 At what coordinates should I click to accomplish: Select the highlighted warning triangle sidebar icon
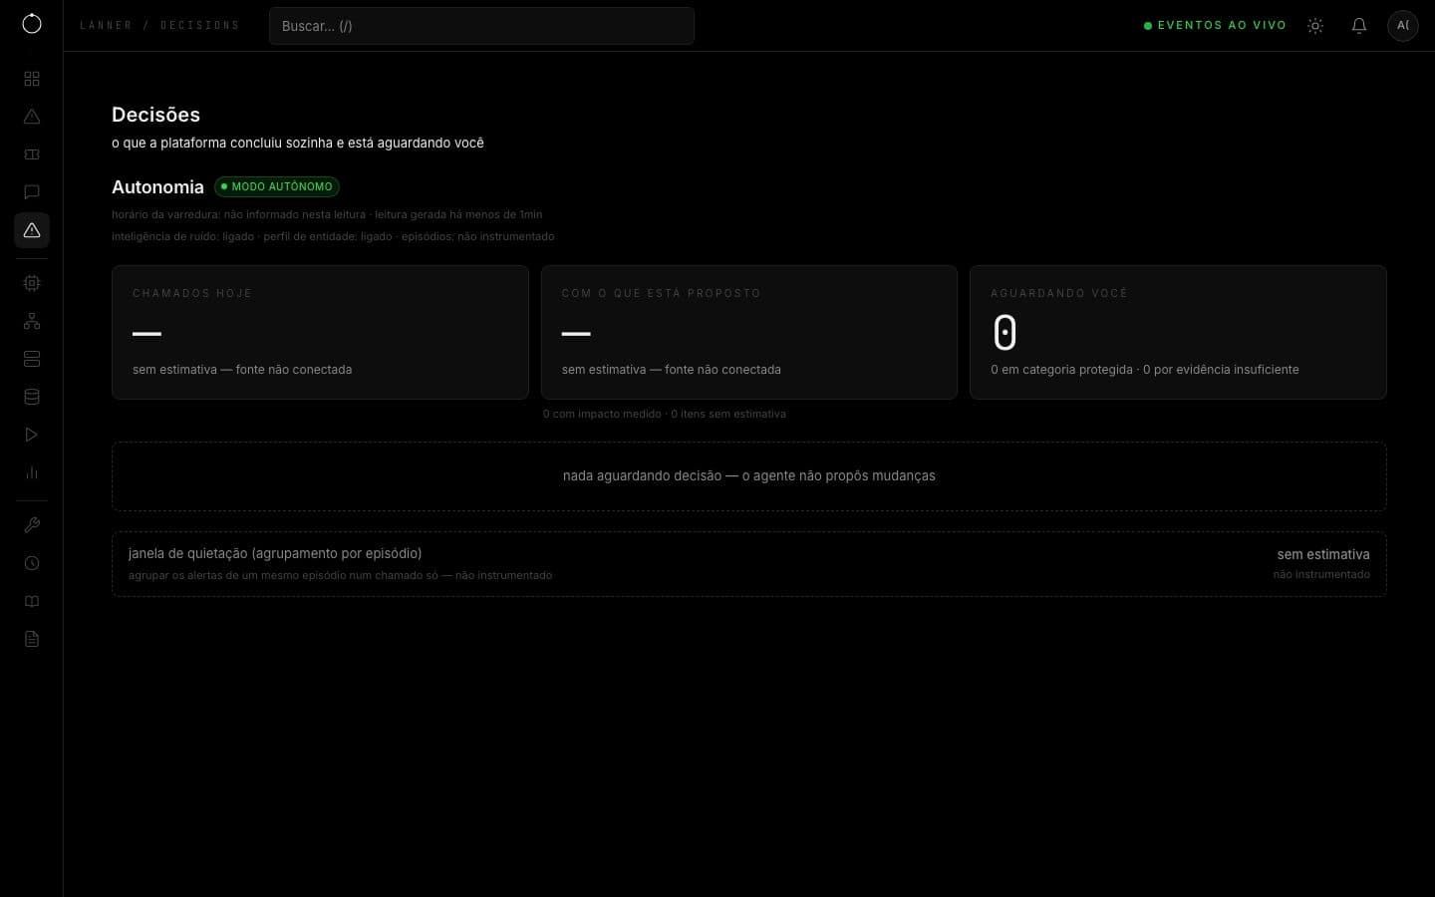pos(32,230)
